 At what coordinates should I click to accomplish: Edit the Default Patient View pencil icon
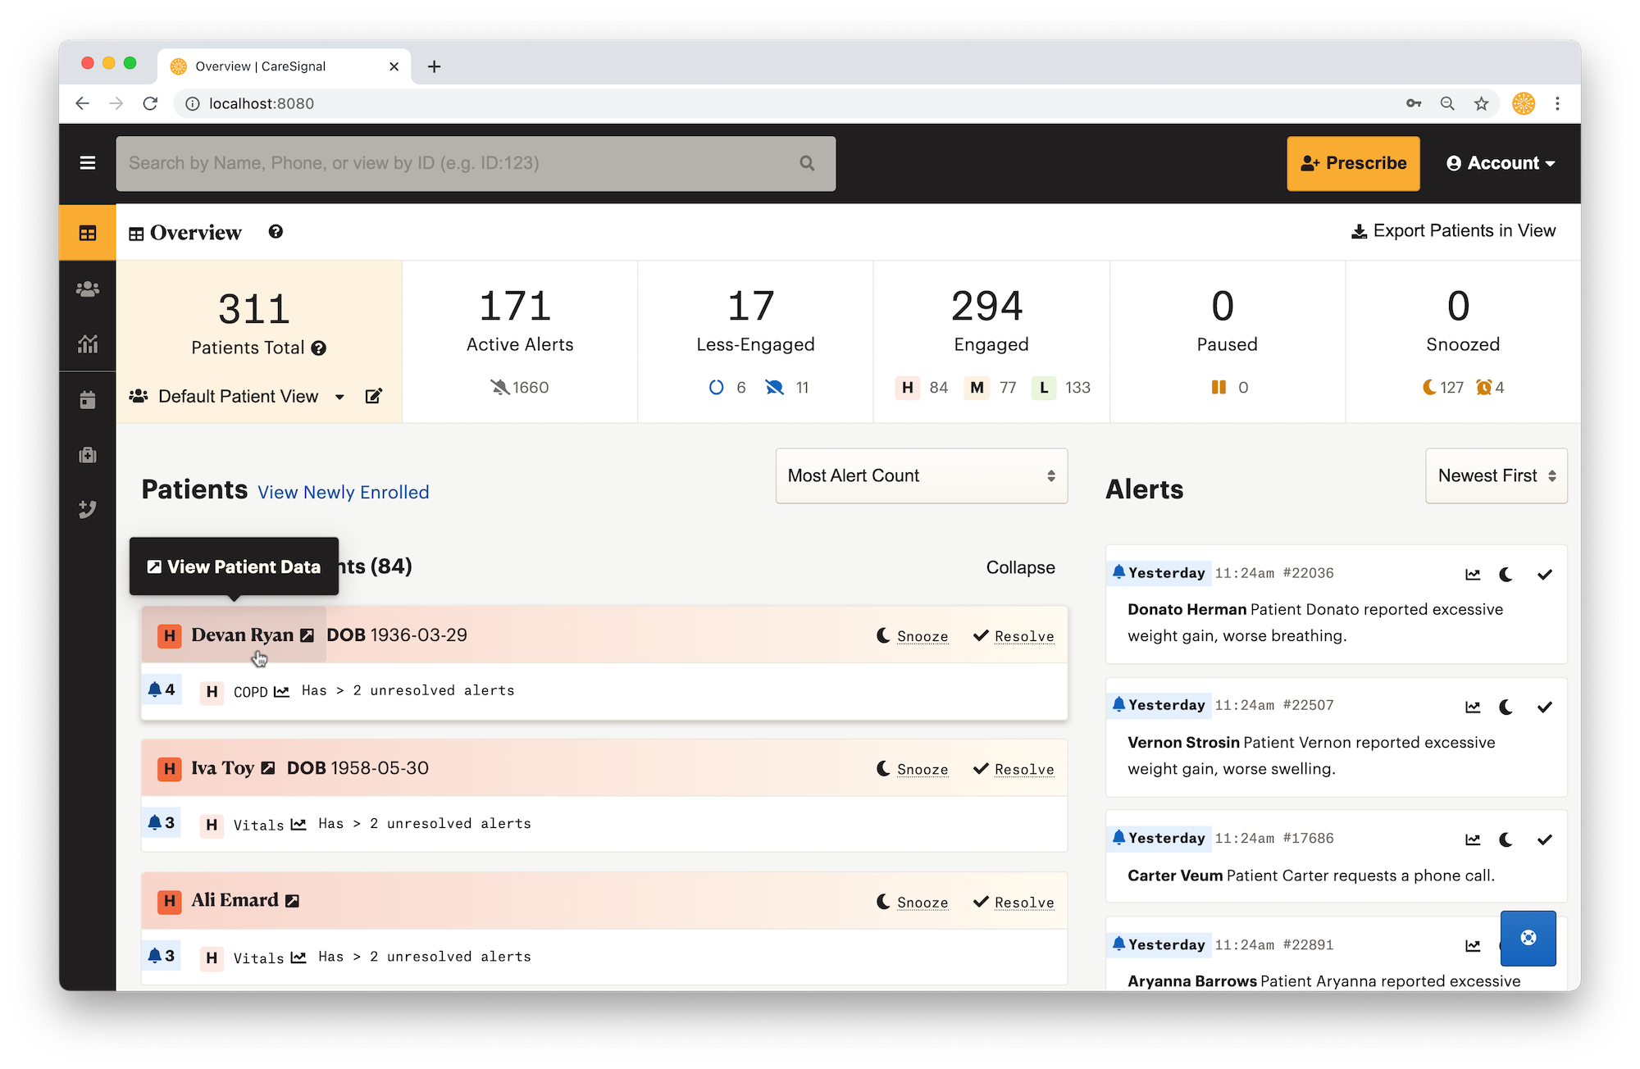373,396
